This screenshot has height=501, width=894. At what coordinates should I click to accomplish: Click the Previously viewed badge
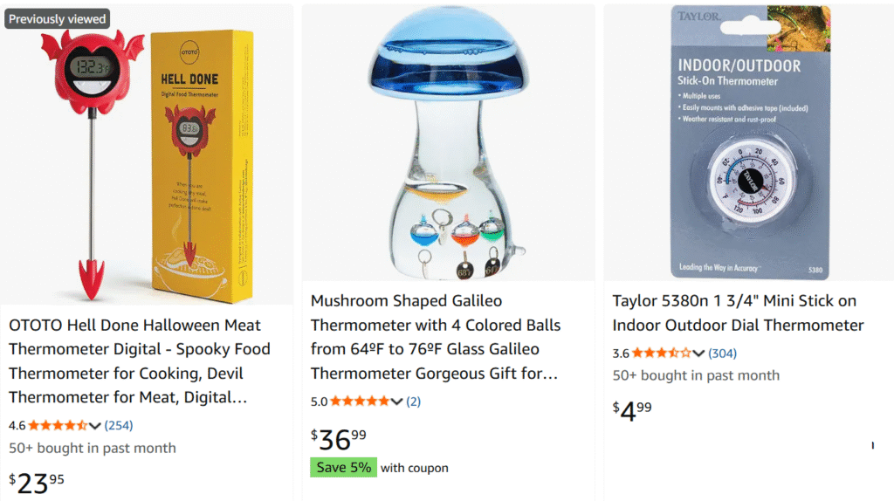pyautogui.click(x=57, y=19)
